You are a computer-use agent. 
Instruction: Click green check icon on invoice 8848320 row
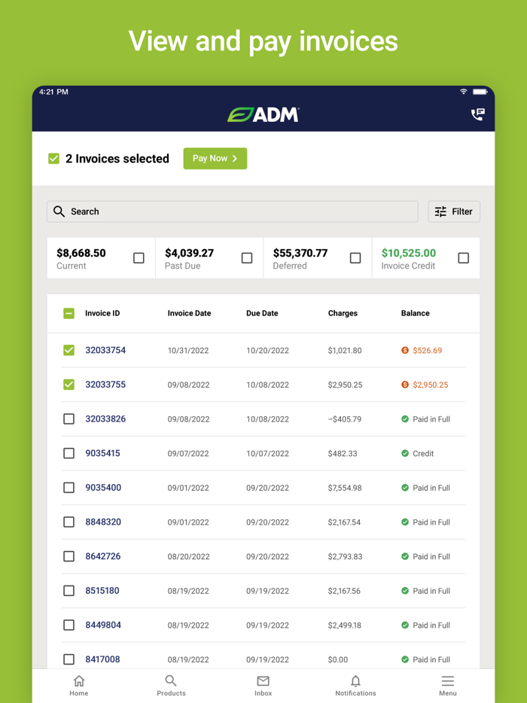(x=405, y=522)
